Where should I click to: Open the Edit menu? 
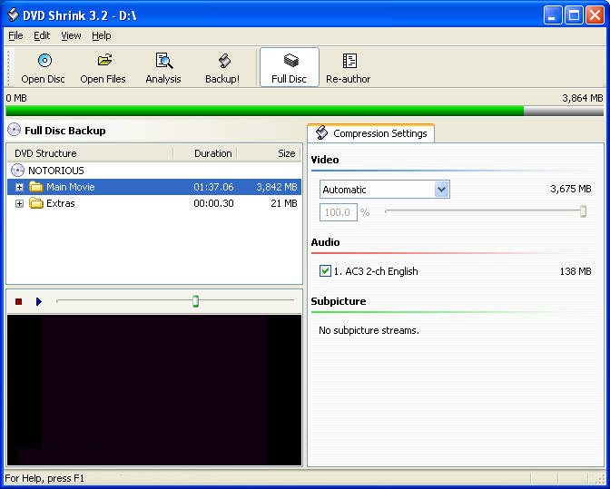point(42,35)
